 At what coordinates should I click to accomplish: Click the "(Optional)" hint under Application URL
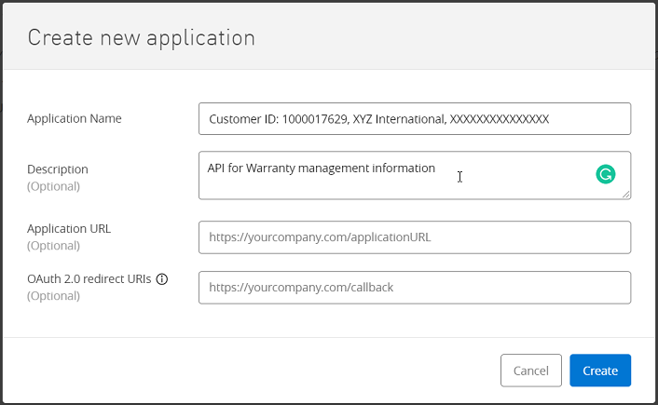click(x=53, y=246)
